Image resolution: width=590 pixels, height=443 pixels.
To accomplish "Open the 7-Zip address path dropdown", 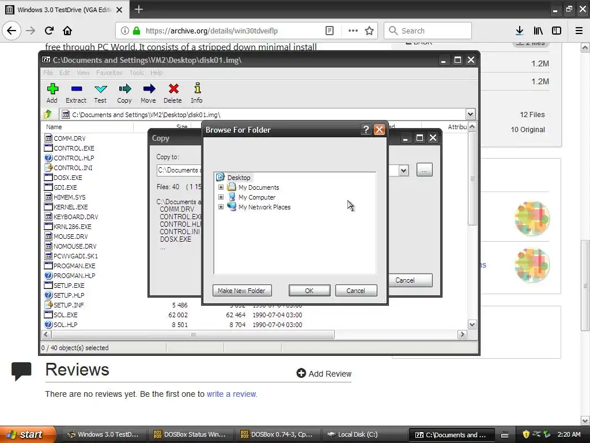I will (x=470, y=114).
